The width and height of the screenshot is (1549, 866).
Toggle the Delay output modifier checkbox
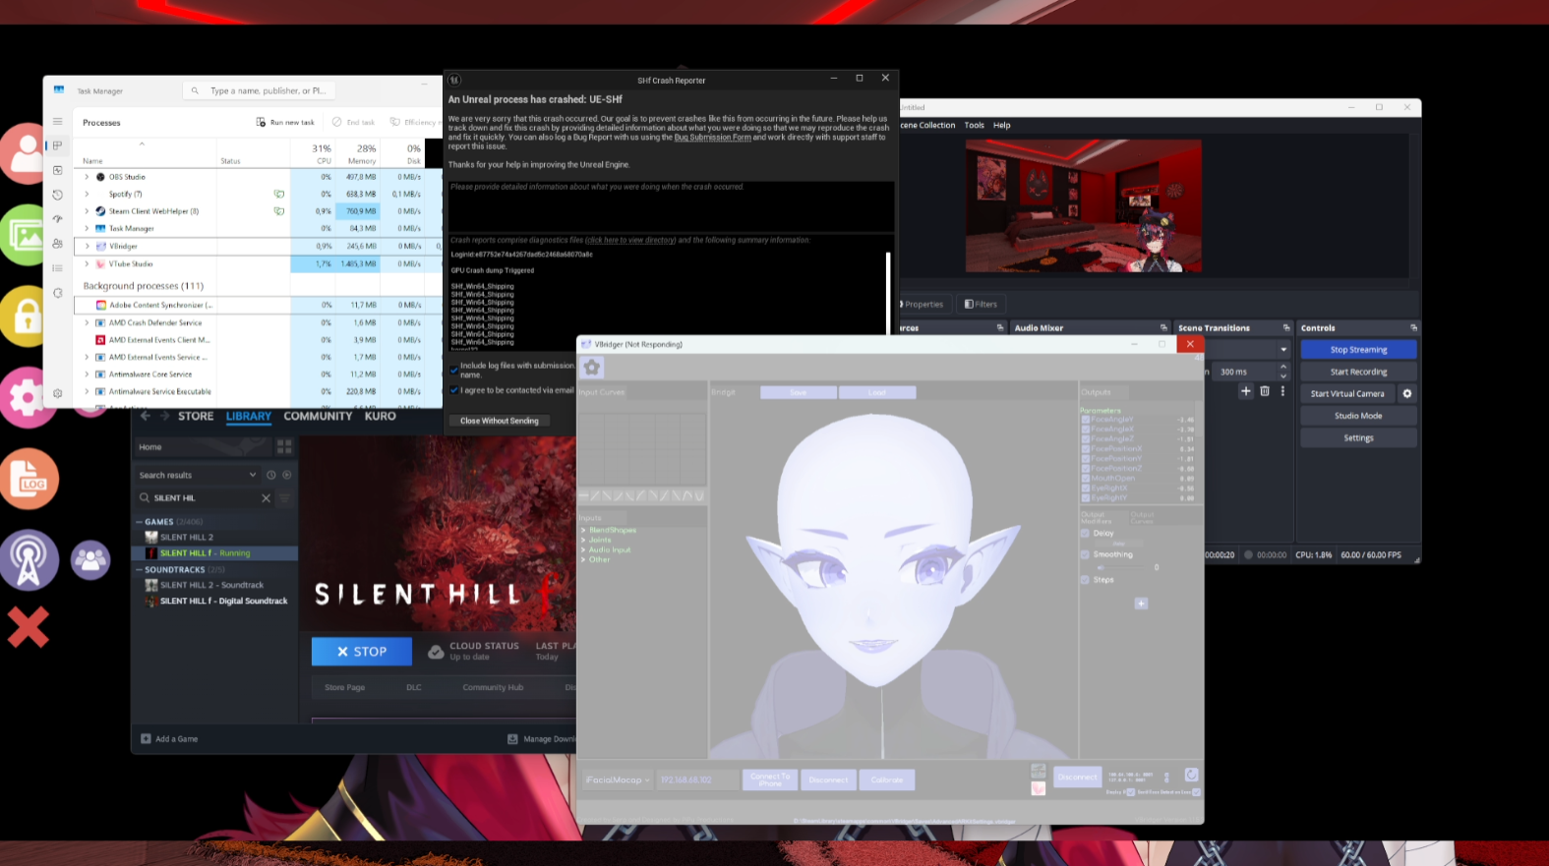1085,534
